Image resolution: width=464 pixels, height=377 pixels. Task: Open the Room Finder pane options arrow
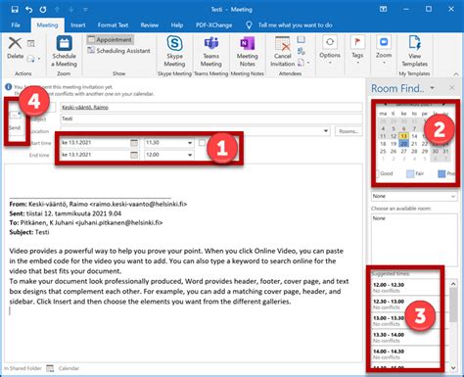click(x=433, y=88)
